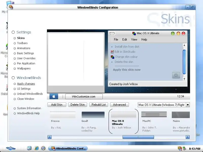Launch Windows Media Player from quick launch
This screenshot has width=203, height=152.
click(43, 148)
